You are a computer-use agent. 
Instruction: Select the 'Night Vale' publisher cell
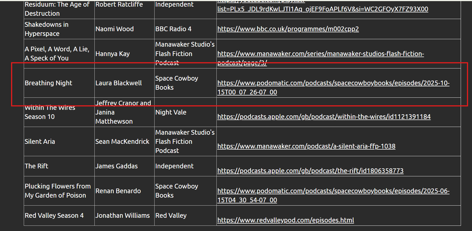coord(171,112)
